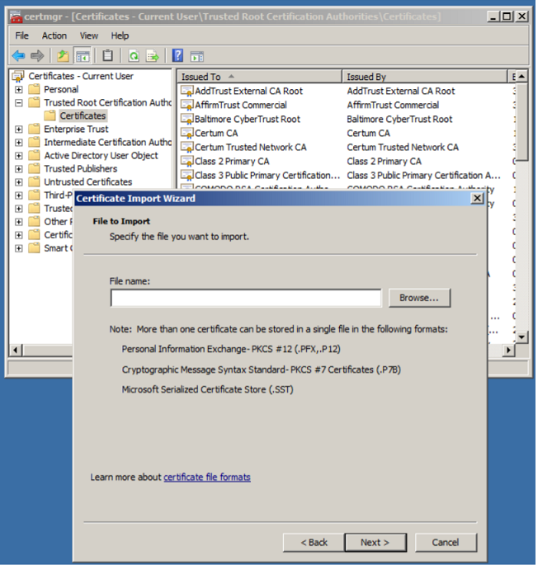Click the Paste clipboard toolbar icon

click(x=107, y=56)
